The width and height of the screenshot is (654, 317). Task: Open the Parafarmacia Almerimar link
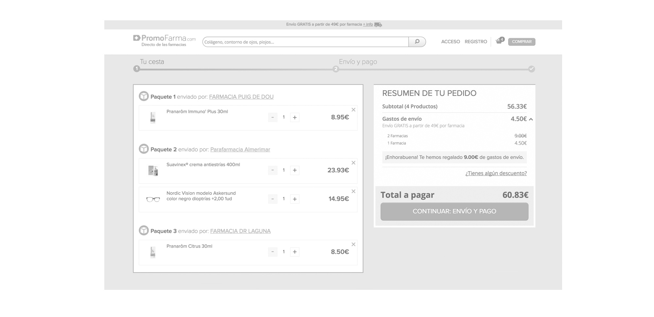pos(240,150)
